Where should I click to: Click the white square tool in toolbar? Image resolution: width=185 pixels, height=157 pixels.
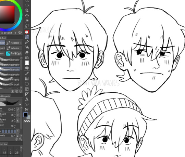point(27,63)
